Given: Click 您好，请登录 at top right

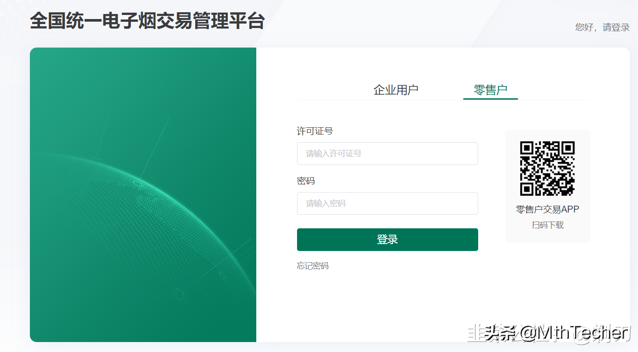Looking at the screenshot, I should (x=602, y=27).
